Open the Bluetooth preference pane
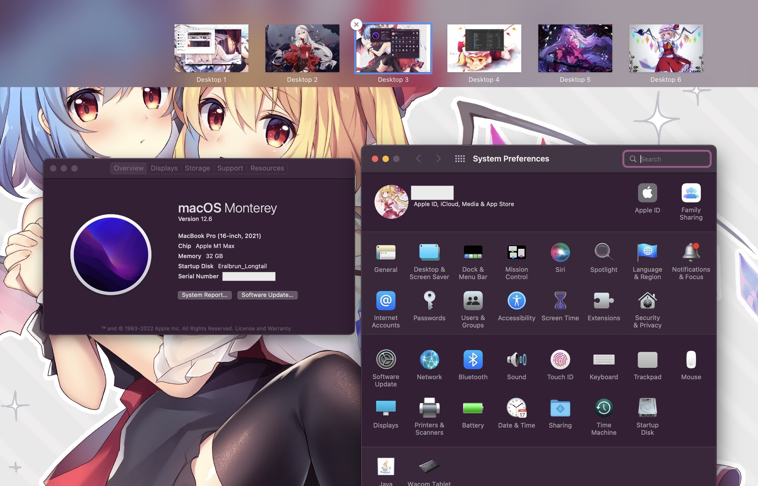Viewport: 758px width, 486px height. 473,359
